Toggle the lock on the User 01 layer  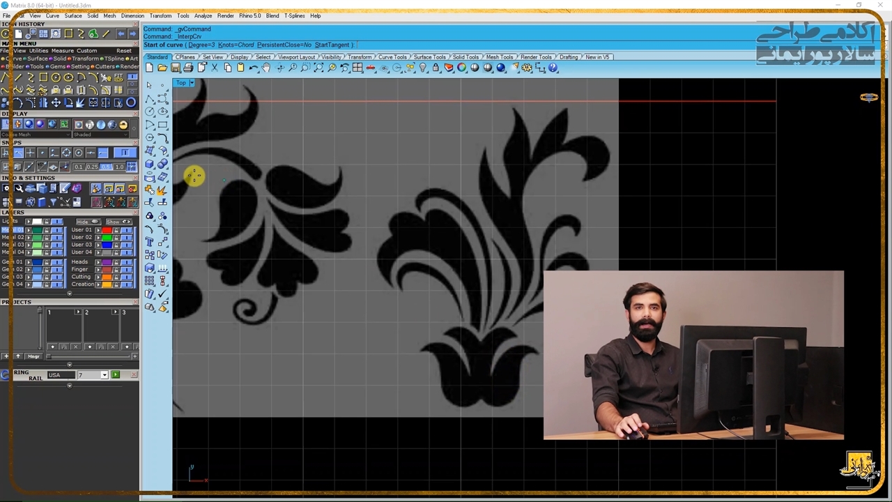tap(117, 230)
